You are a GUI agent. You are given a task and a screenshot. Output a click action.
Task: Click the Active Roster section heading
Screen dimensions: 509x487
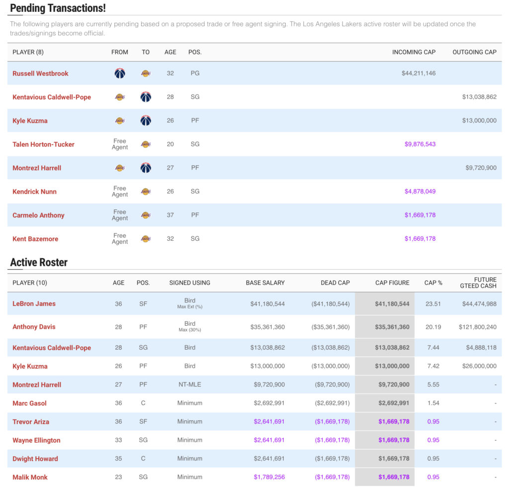pos(39,262)
